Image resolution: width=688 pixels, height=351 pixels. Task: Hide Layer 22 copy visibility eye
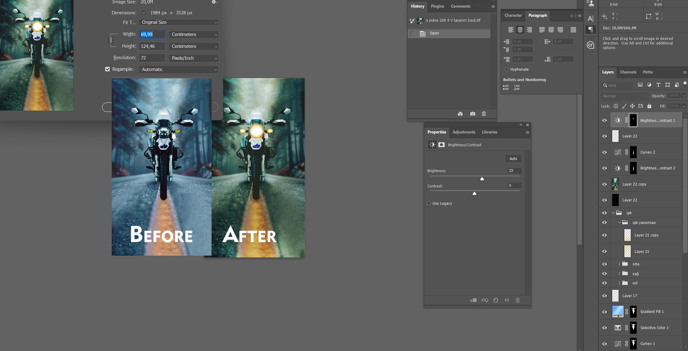coord(605,184)
